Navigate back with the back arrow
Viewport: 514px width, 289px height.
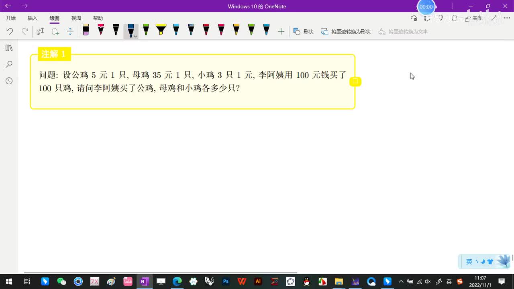coord(8,6)
